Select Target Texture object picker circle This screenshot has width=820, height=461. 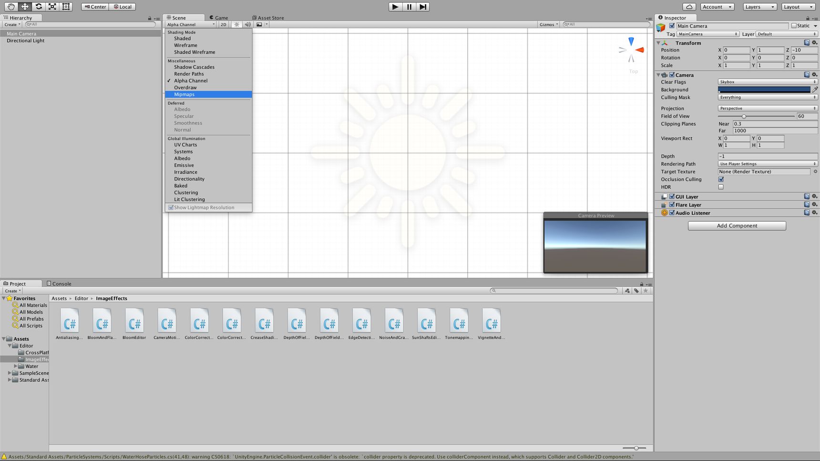(x=815, y=171)
